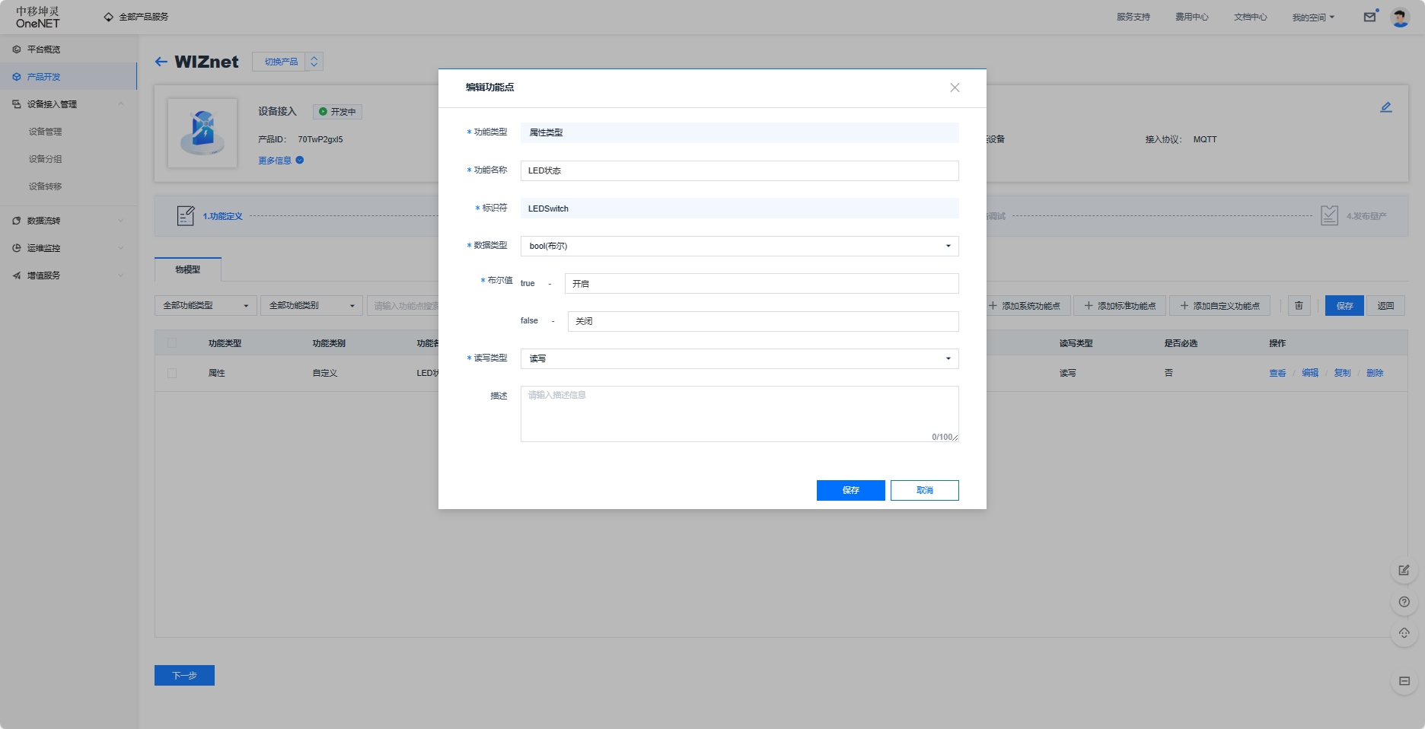Open the user avatar profile
Viewport: 1425px width, 729px height.
(1400, 17)
